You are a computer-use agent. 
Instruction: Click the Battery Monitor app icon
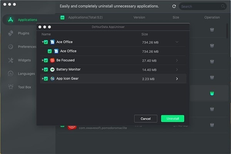[x=52, y=69]
